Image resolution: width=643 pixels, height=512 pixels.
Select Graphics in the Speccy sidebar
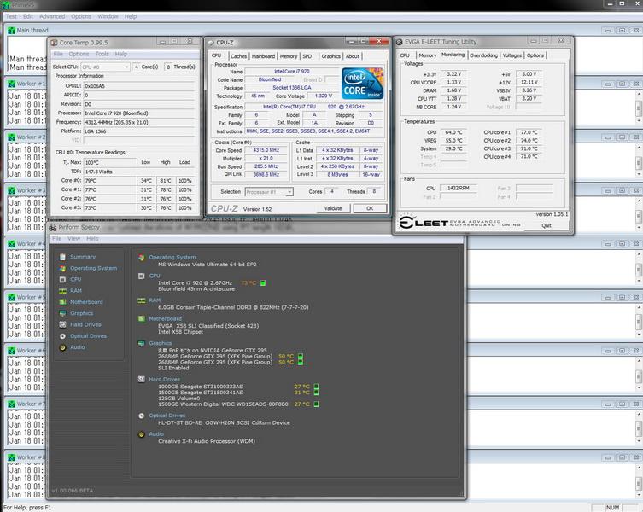[x=81, y=313]
